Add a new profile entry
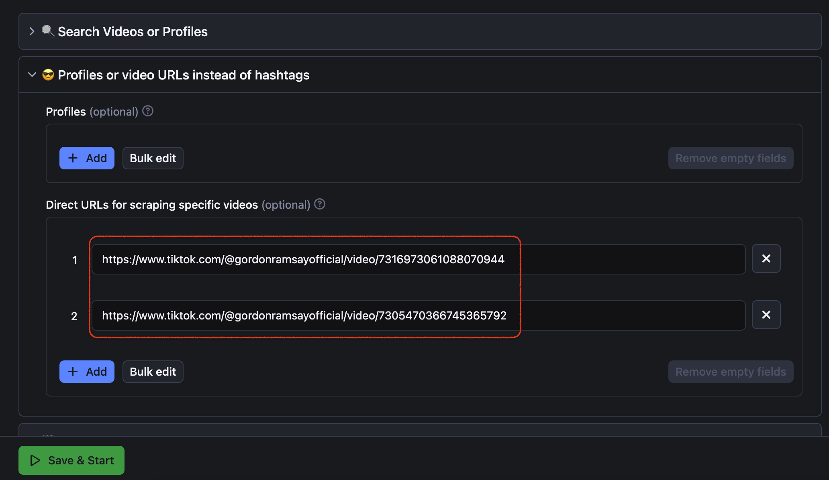This screenshot has width=829, height=480. [87, 158]
